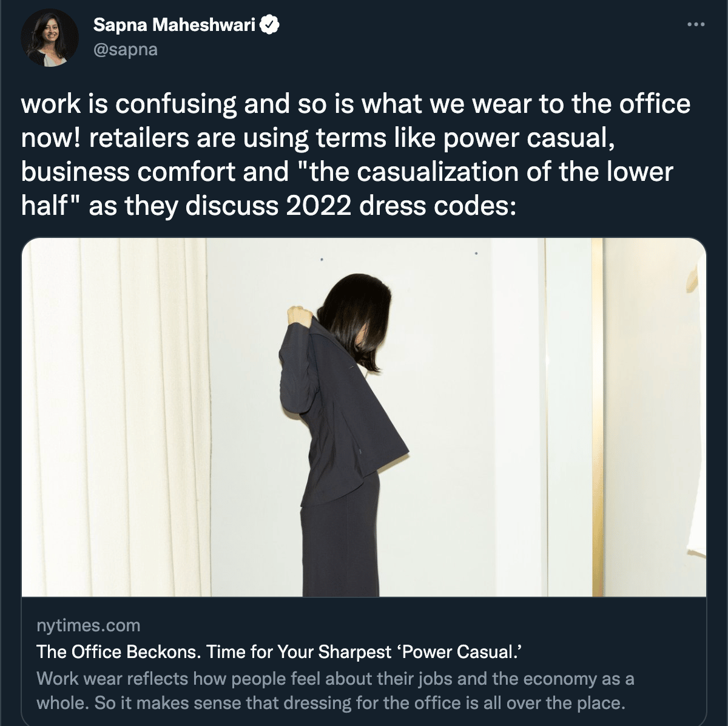
Task: Open Sapna Maheshwari's profile avatar
Action: coord(50,38)
